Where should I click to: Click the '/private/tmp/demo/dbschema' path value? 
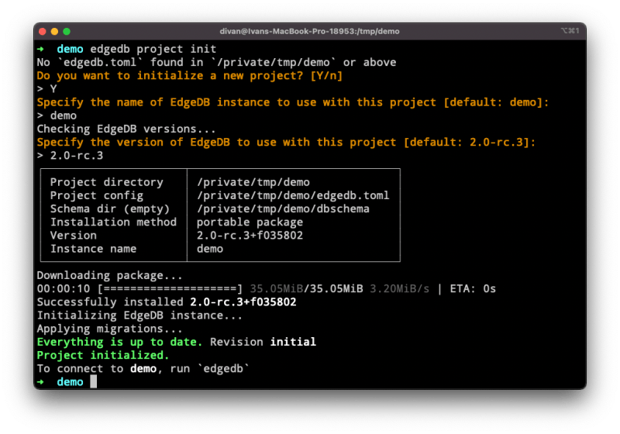pyautogui.click(x=283, y=208)
